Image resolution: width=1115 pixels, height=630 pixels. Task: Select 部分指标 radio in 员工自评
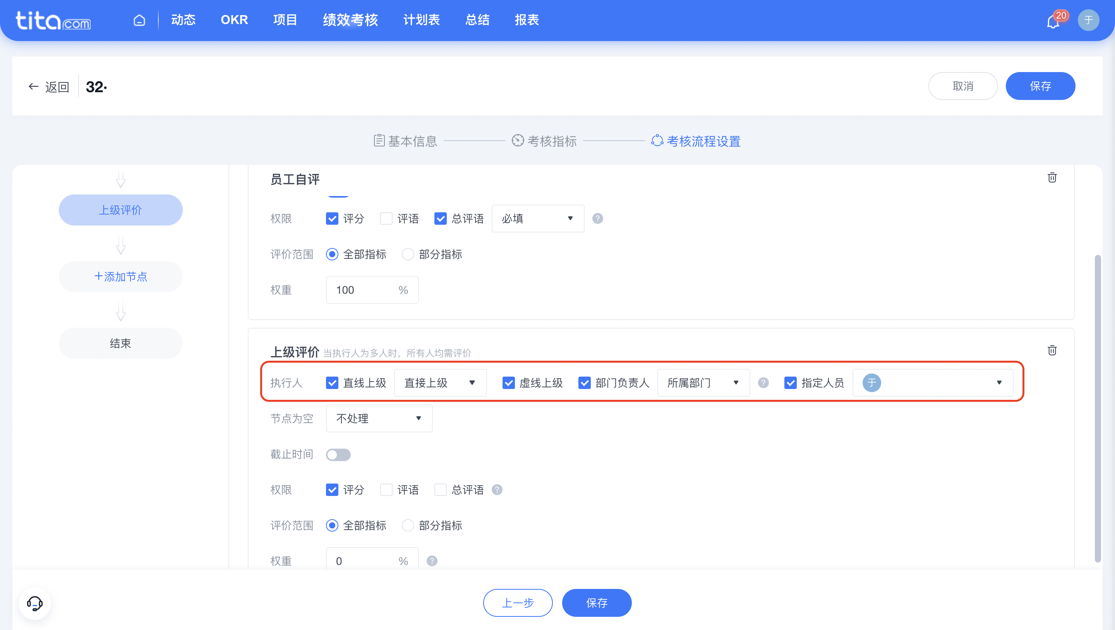pos(408,254)
